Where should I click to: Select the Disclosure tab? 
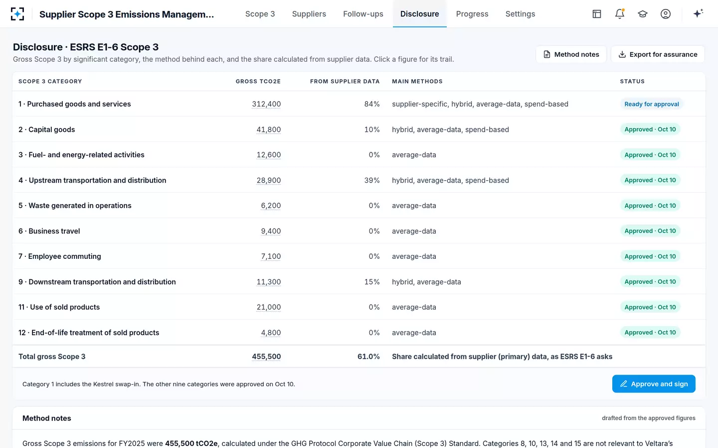pyautogui.click(x=420, y=14)
